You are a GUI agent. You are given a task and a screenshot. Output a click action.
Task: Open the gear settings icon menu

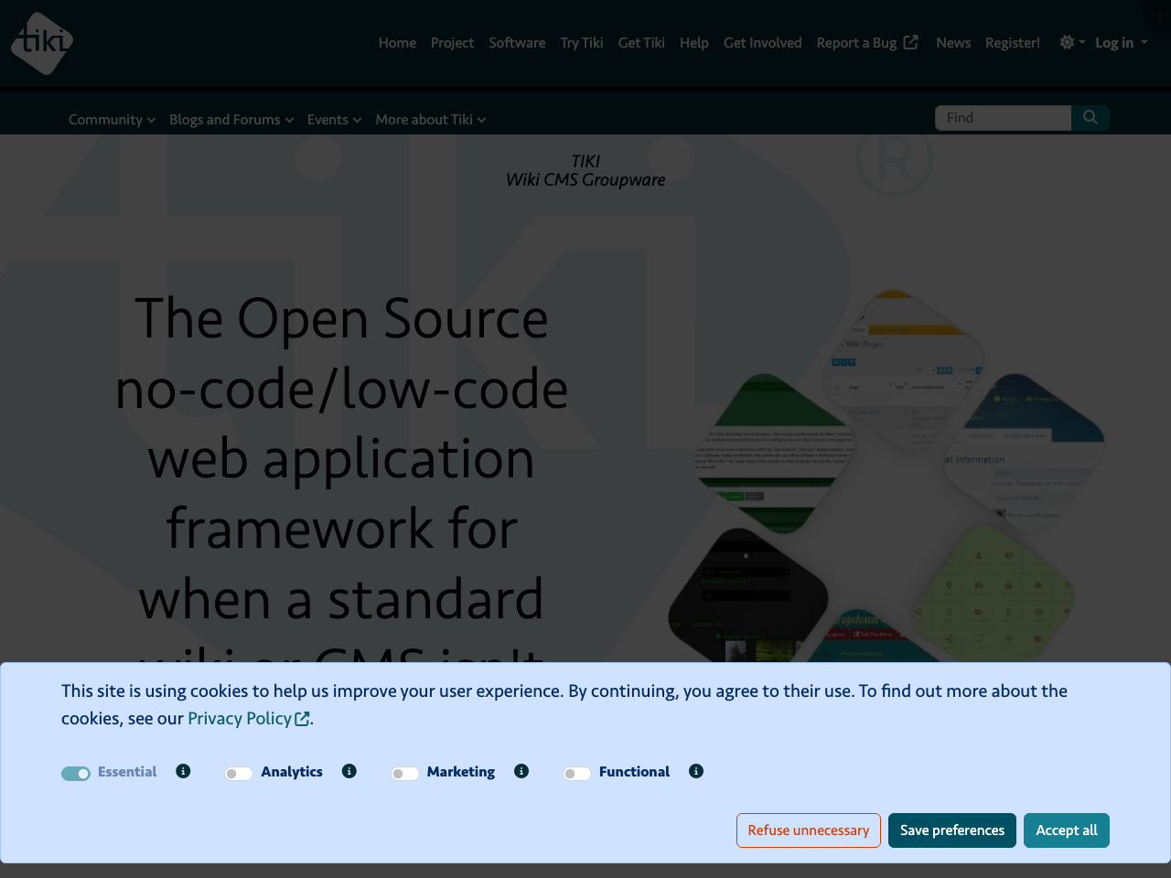click(x=1071, y=43)
